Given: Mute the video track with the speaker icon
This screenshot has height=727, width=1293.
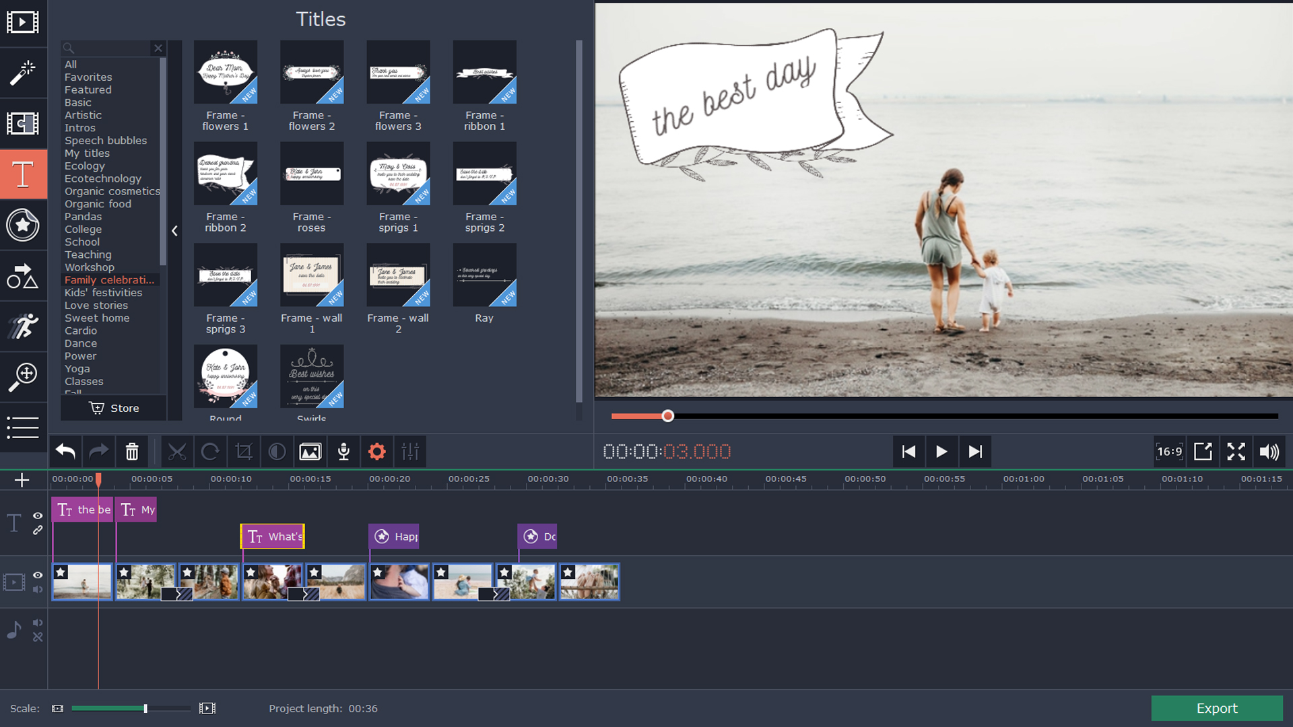Looking at the screenshot, I should click(x=38, y=589).
